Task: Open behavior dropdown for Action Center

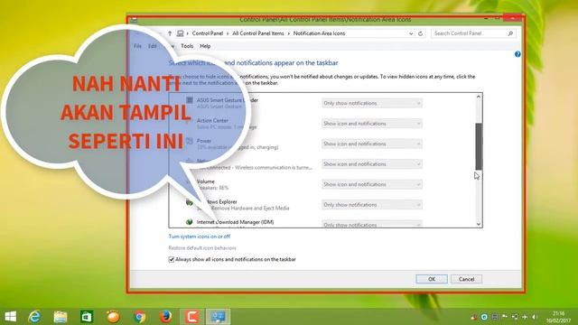Action: click(x=371, y=124)
